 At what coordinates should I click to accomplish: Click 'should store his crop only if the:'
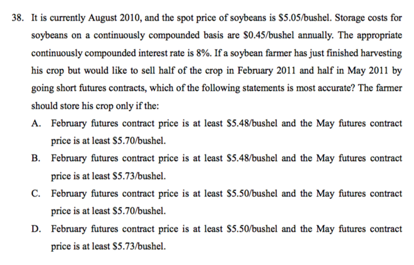click(95, 105)
